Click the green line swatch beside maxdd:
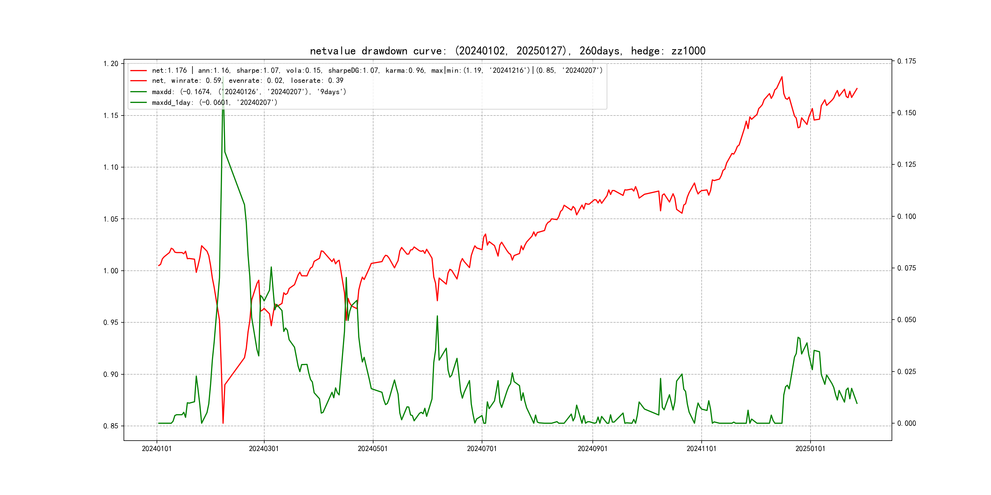This screenshot has height=495, width=991. click(139, 92)
